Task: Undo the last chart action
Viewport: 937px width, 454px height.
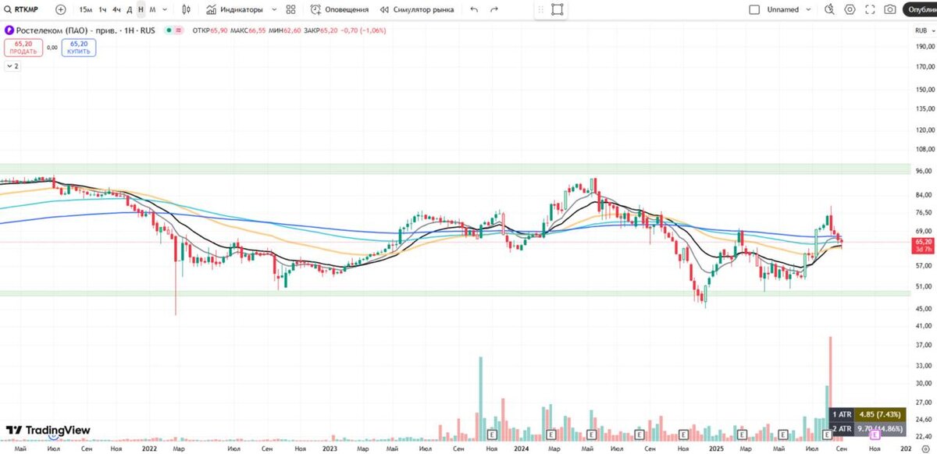Action: click(x=474, y=9)
